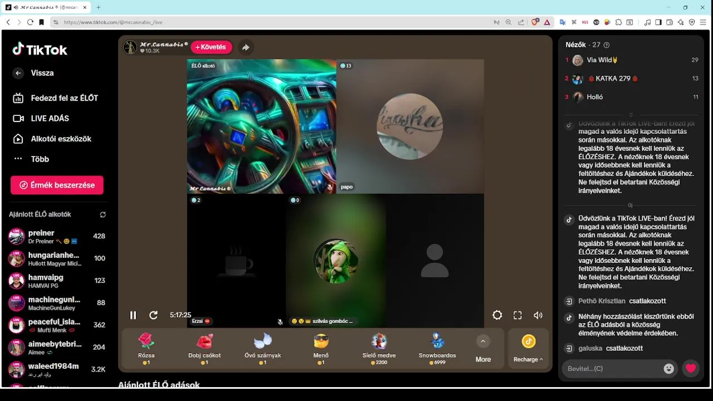Select the Mr Cannabis browser tab
The image size is (713, 401).
(x=47, y=7)
